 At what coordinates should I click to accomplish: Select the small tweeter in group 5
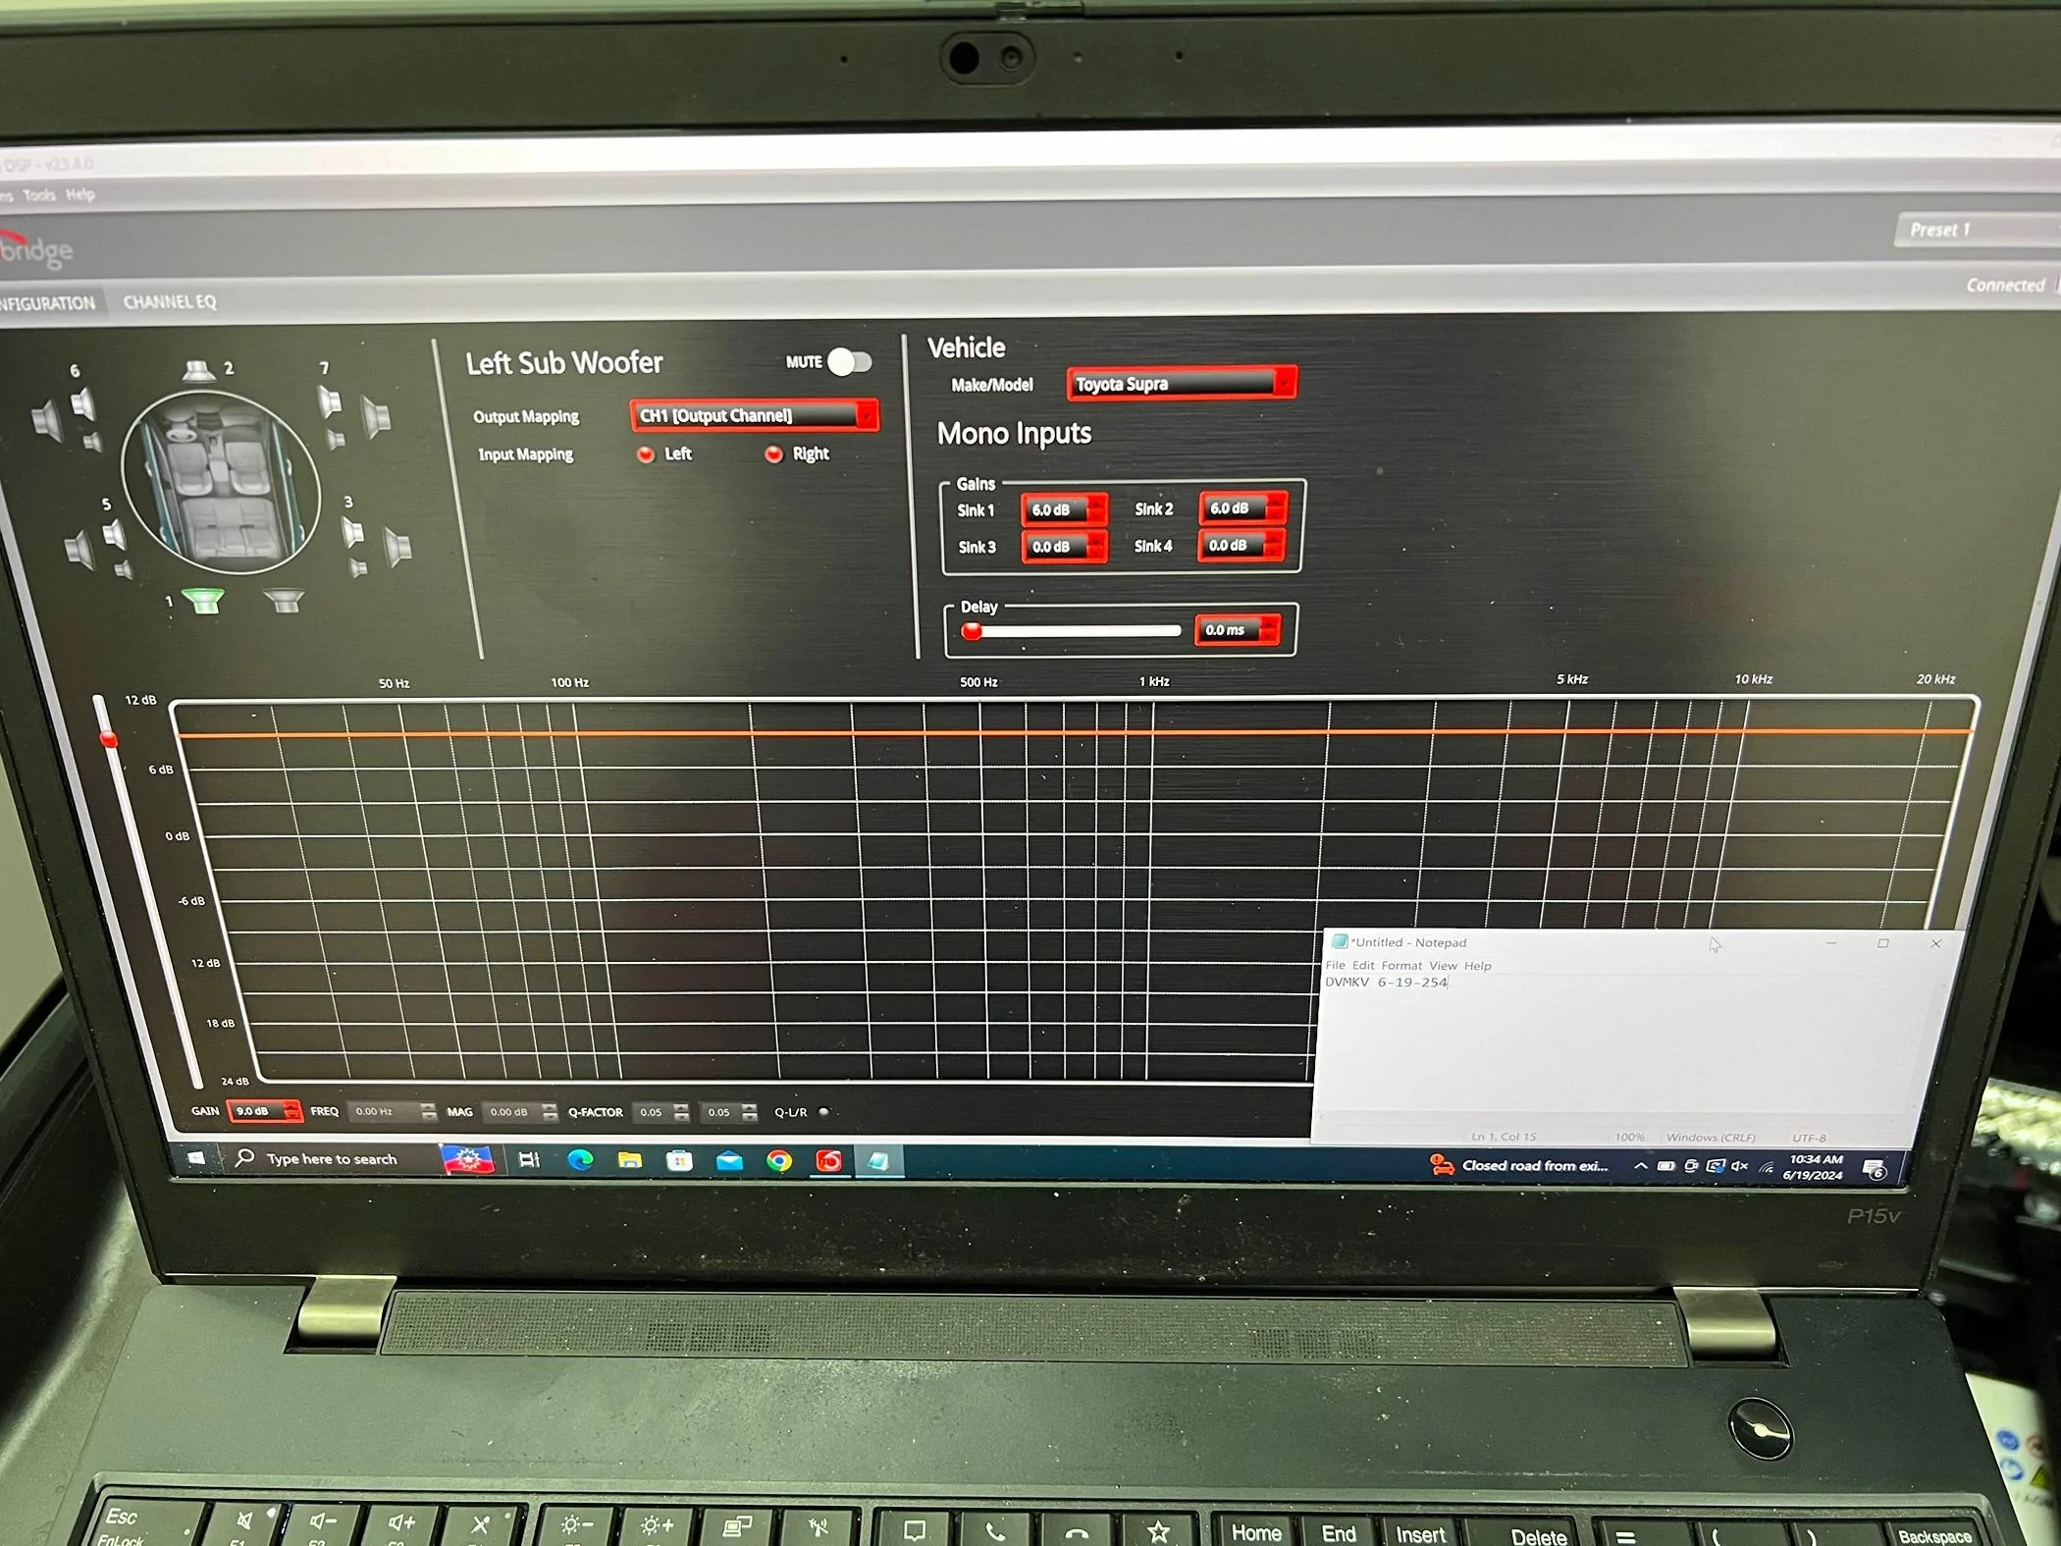(x=123, y=569)
